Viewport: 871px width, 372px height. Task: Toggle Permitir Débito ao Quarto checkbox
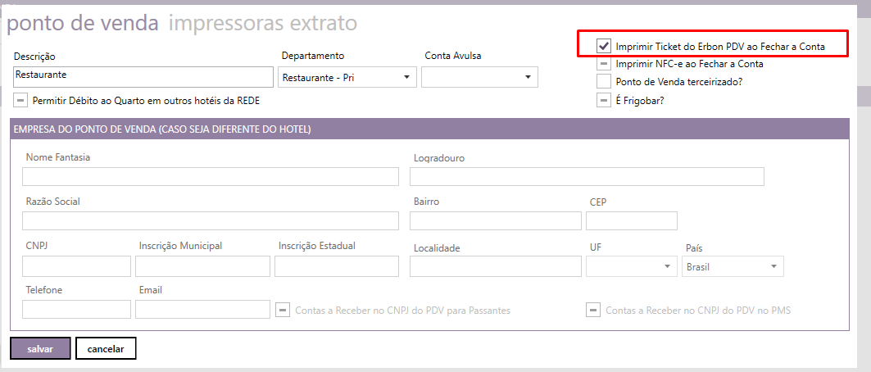[x=20, y=100]
